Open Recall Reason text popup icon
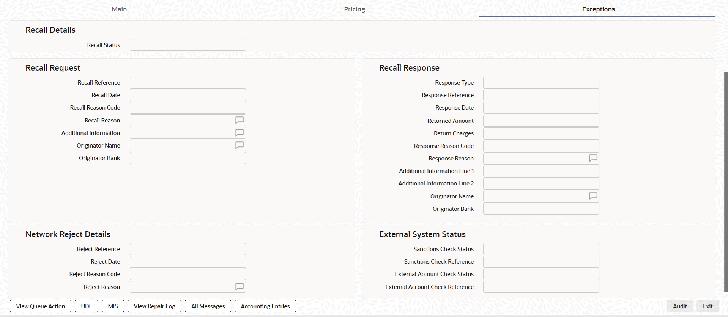The height and width of the screenshot is (317, 728). point(239,120)
